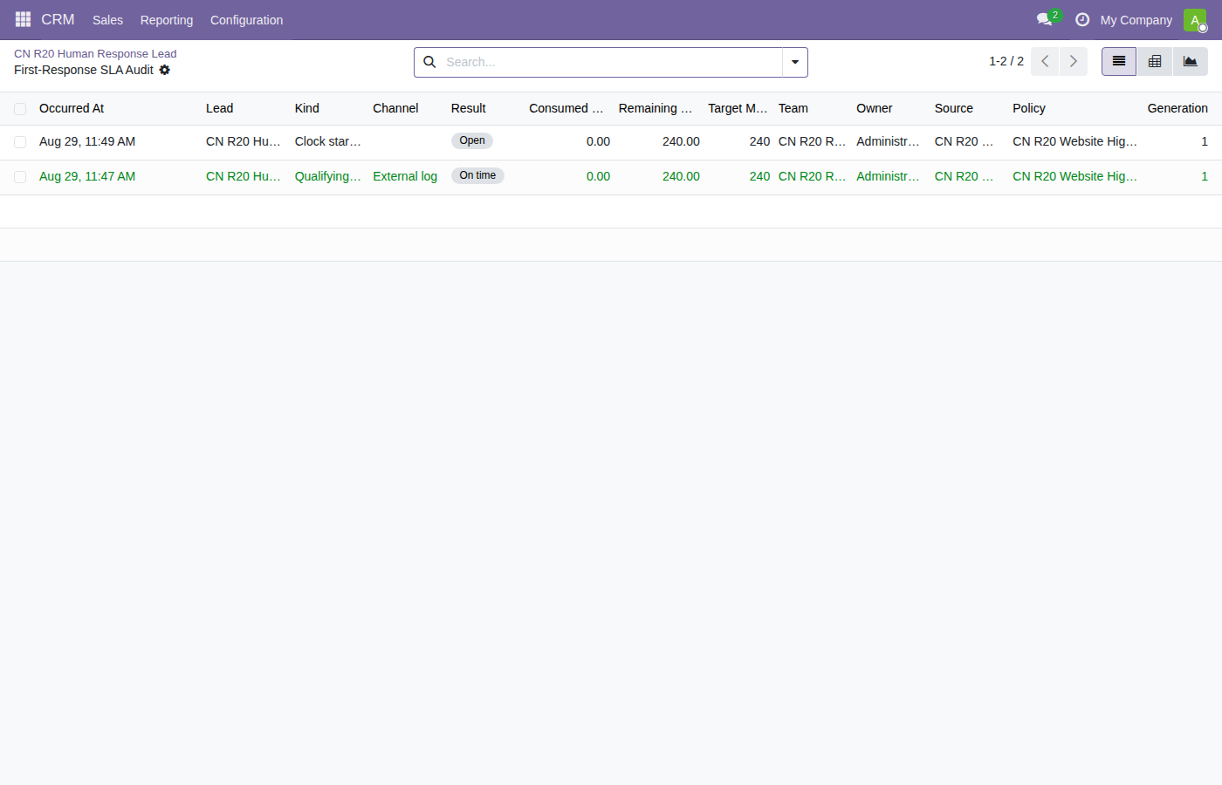Open the activities clock icon
The image size is (1222, 785).
tap(1082, 19)
